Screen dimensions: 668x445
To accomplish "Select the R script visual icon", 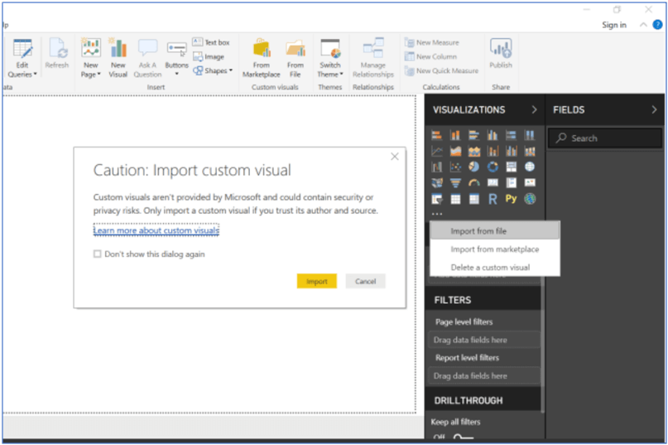I will [493, 199].
